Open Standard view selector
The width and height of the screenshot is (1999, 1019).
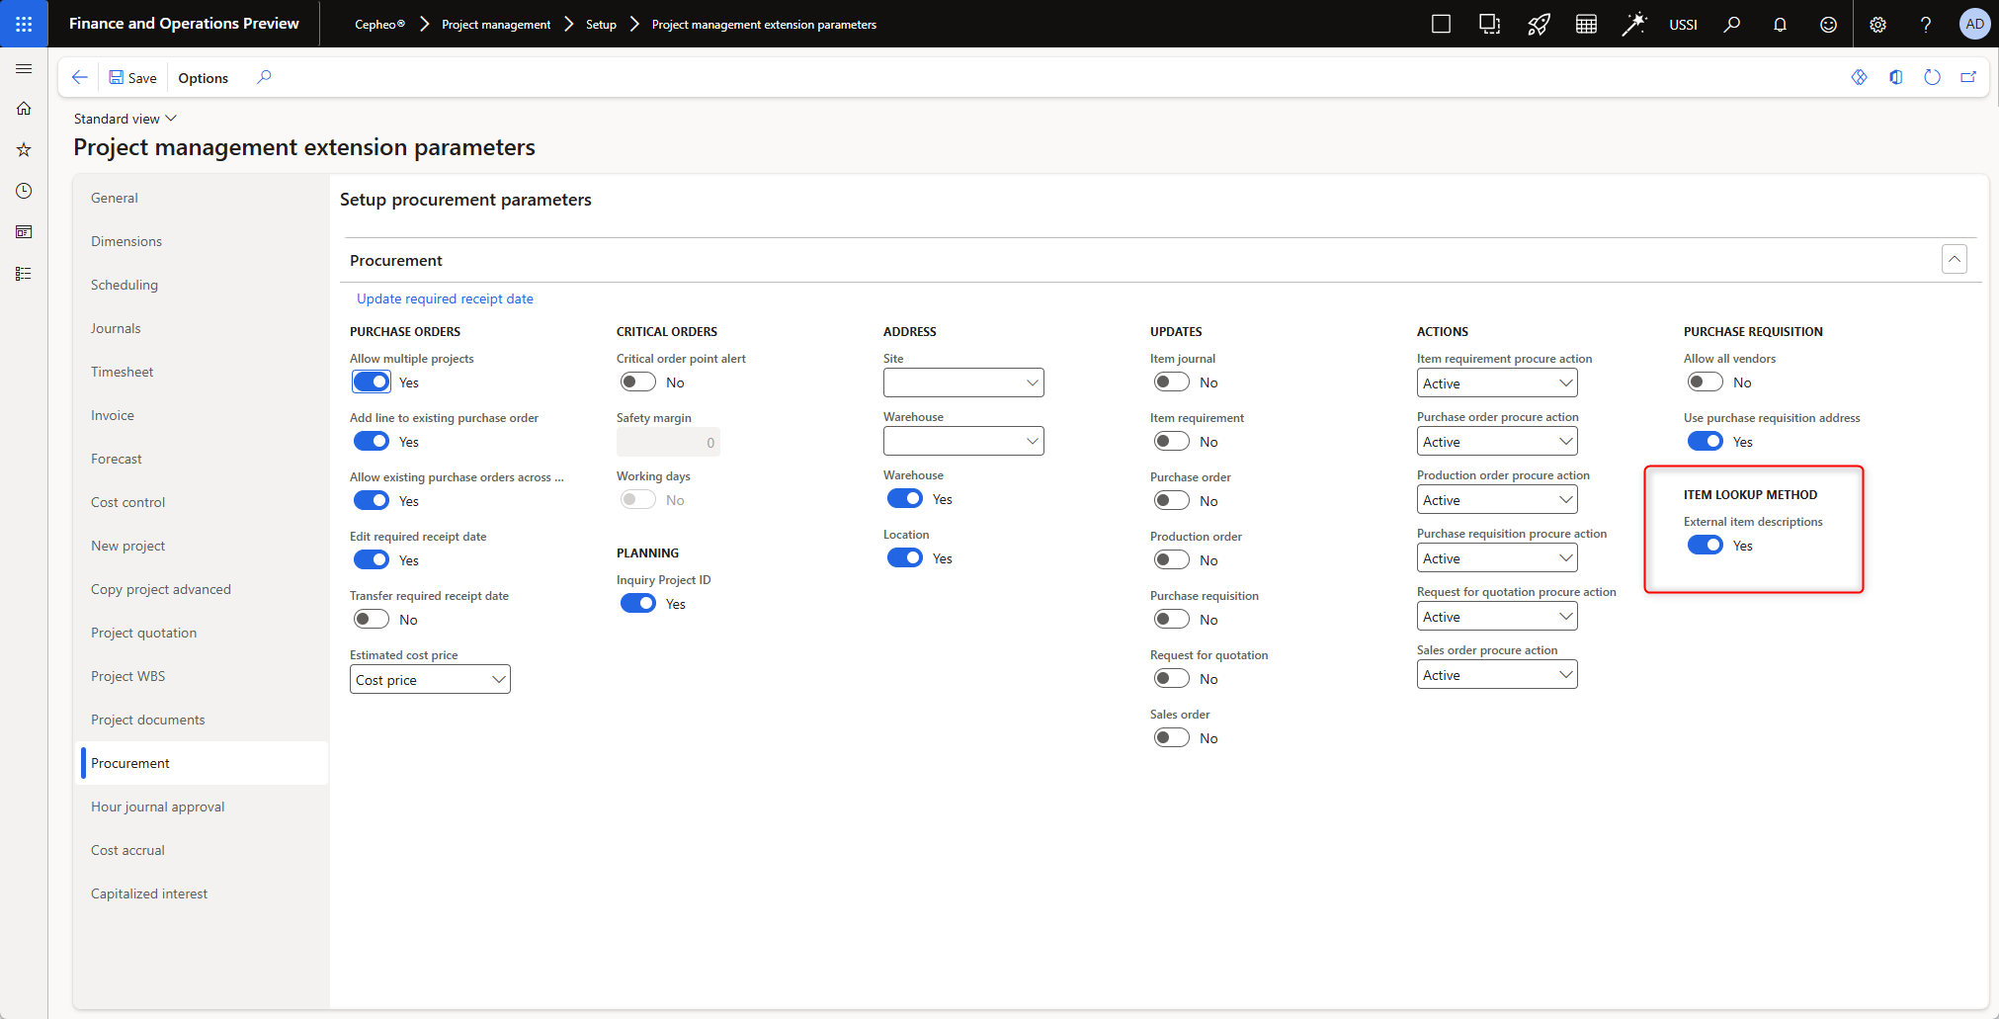click(x=125, y=119)
